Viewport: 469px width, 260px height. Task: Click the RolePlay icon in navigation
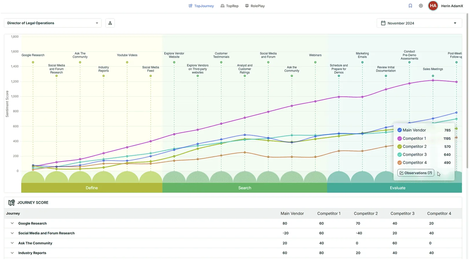[247, 6]
